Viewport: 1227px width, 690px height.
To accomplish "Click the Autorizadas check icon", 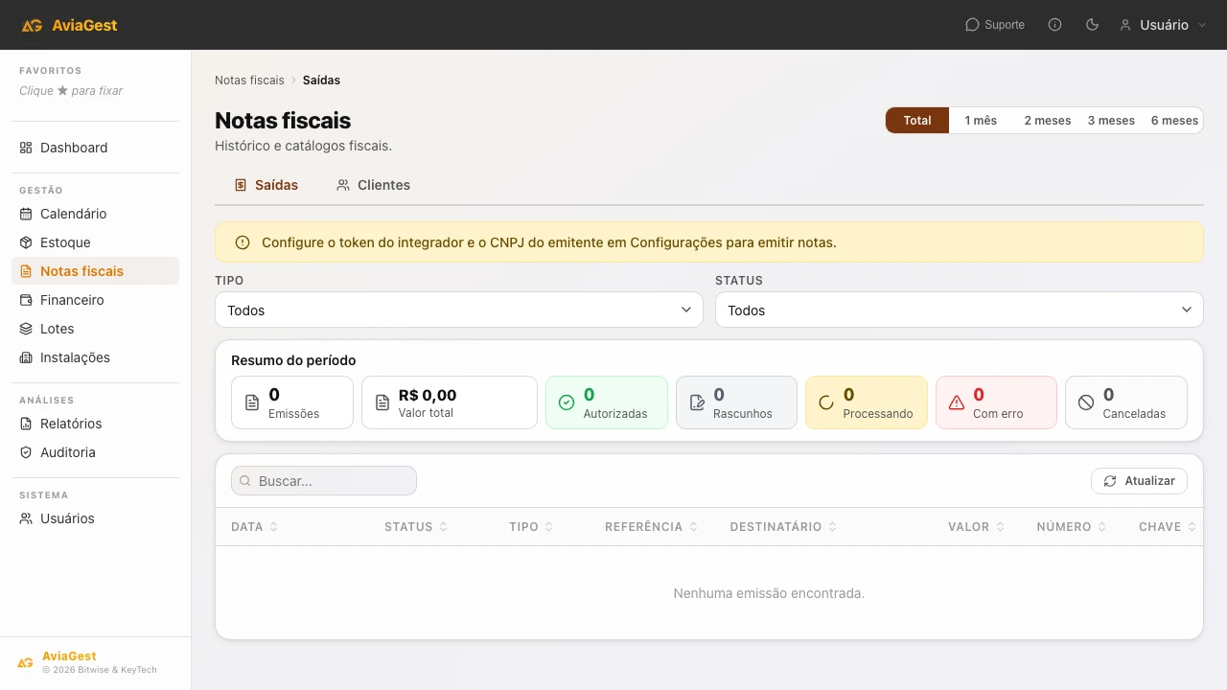I will click(567, 402).
